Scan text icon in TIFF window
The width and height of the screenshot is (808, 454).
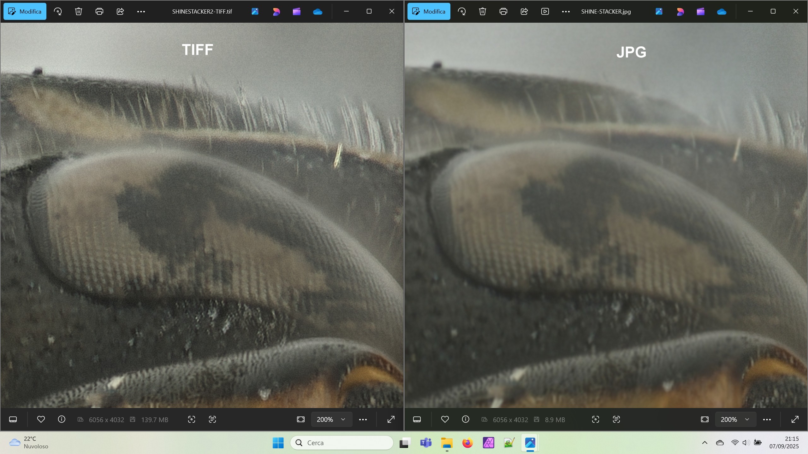(x=212, y=419)
